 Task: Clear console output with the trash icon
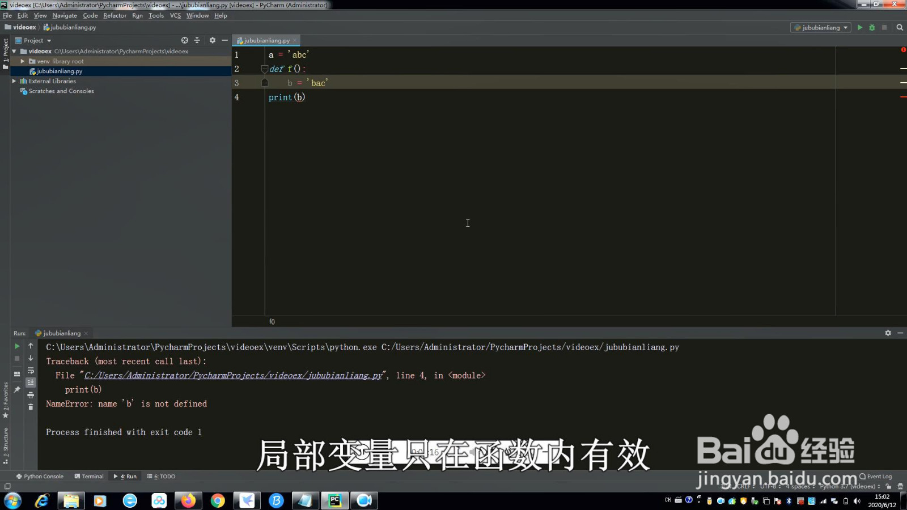click(31, 406)
